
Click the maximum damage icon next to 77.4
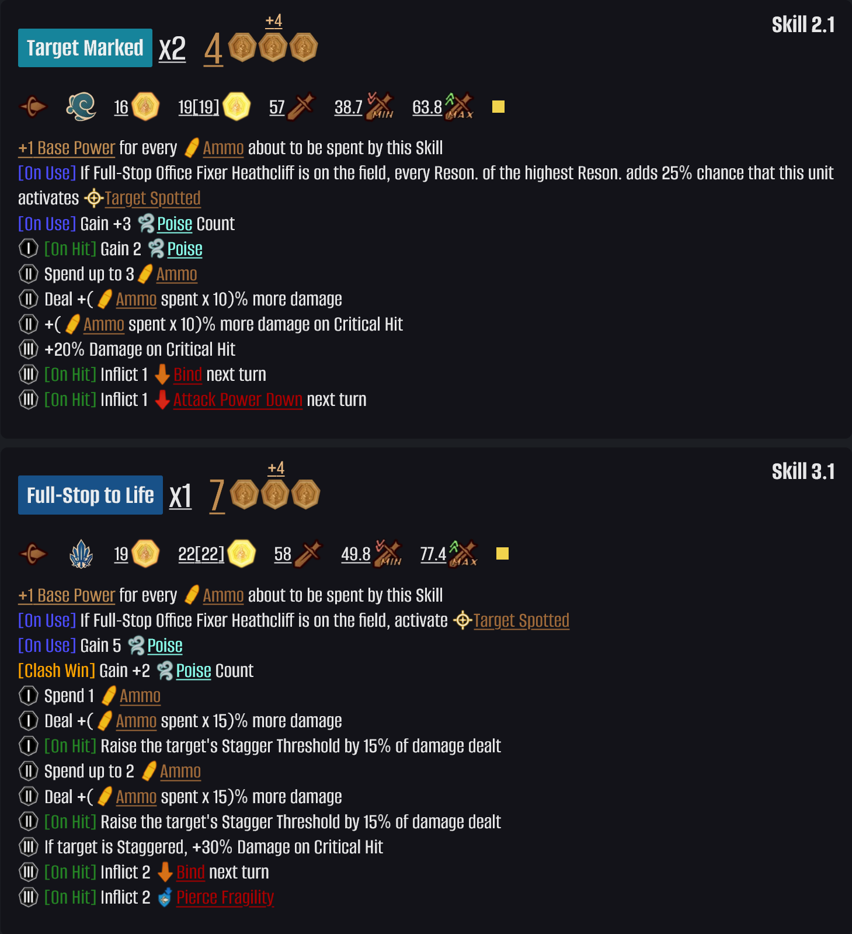pyautogui.click(x=462, y=554)
